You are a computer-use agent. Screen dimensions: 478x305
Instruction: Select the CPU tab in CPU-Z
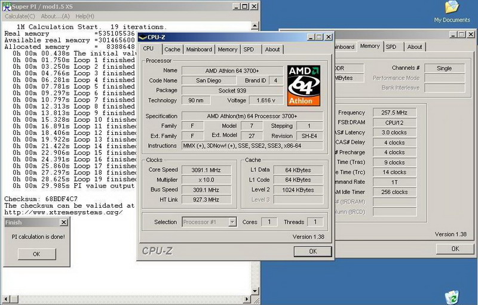(x=148, y=48)
